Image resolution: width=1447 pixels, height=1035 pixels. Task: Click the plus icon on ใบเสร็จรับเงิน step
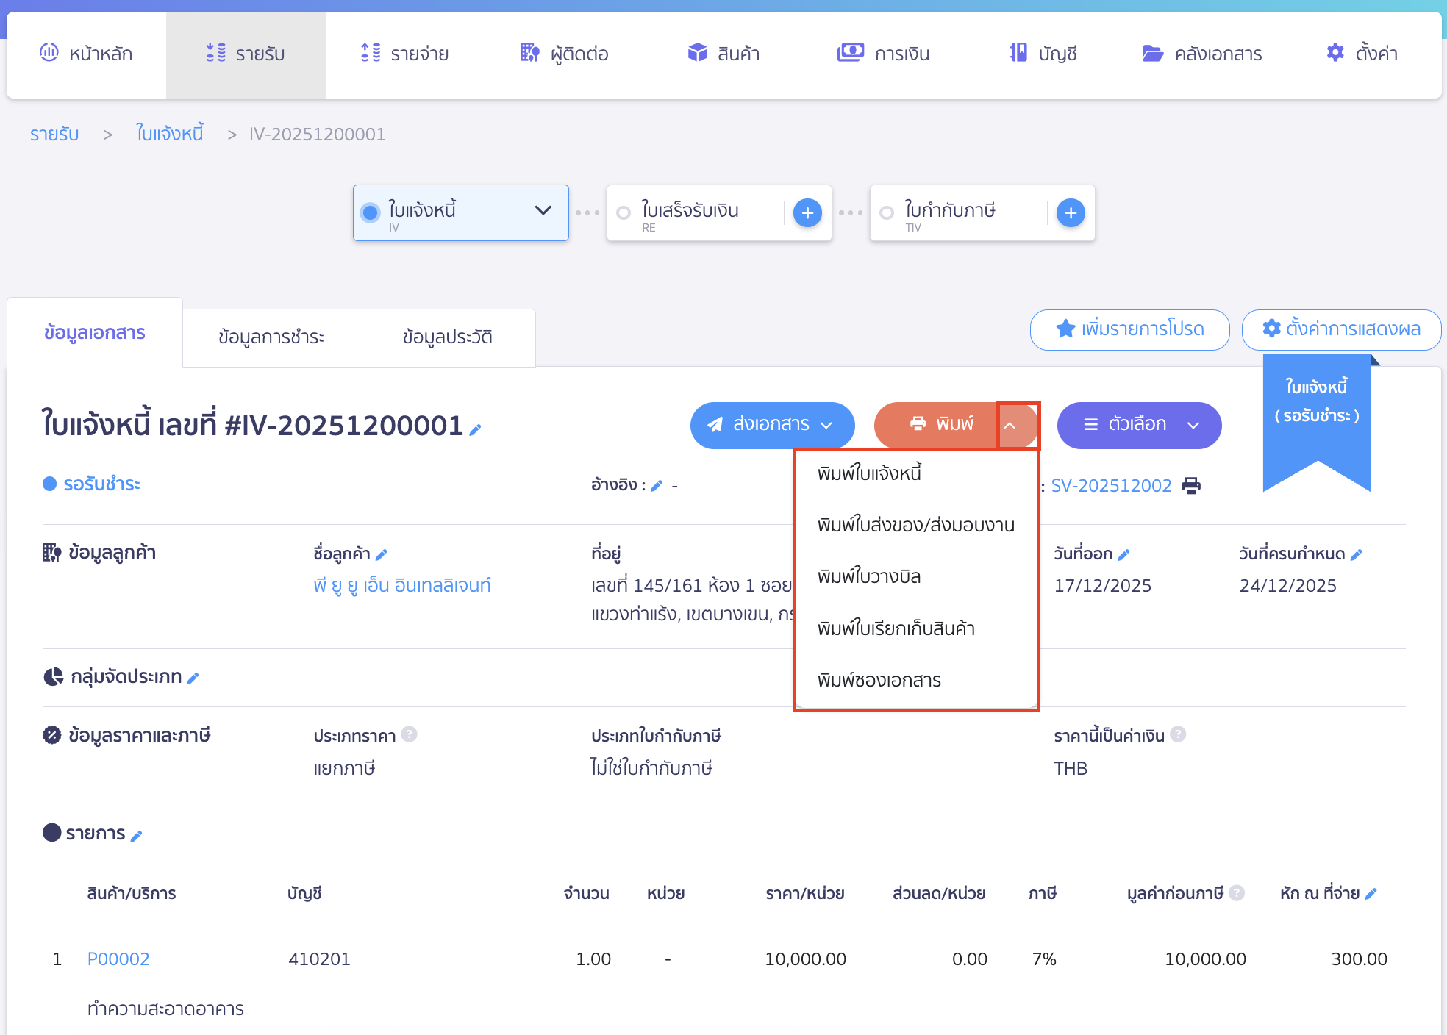[807, 212]
